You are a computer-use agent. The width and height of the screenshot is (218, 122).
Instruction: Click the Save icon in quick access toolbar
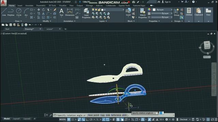tap(11, 25)
